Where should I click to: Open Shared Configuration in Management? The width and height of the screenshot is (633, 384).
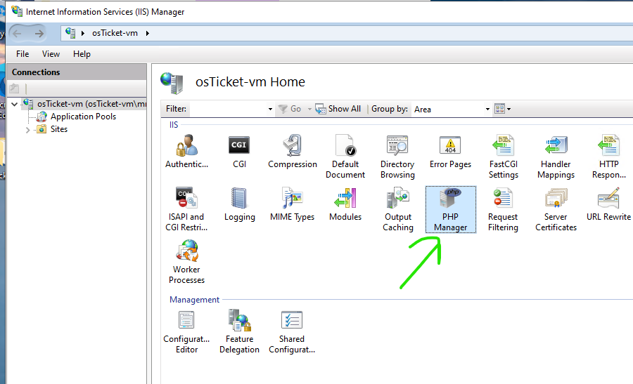(x=292, y=332)
